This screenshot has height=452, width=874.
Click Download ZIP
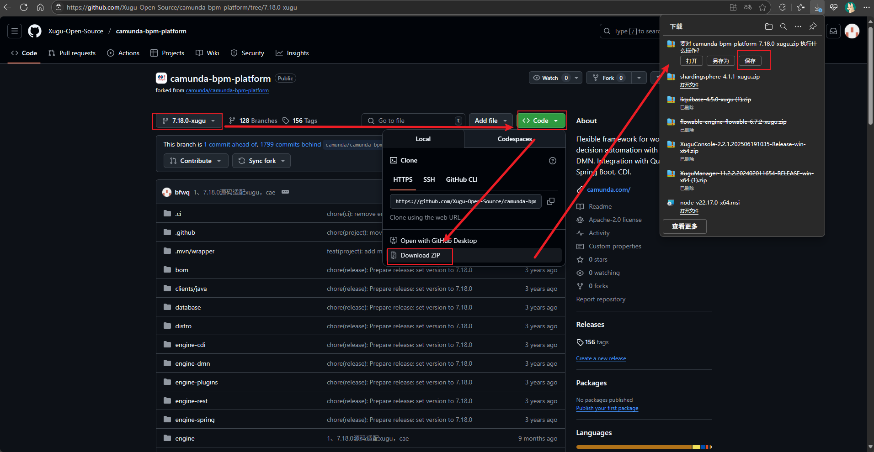tap(420, 256)
